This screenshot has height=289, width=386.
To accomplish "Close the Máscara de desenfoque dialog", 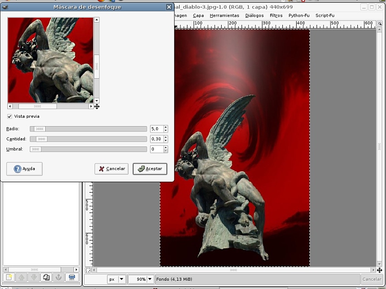I will pyautogui.click(x=169, y=7).
